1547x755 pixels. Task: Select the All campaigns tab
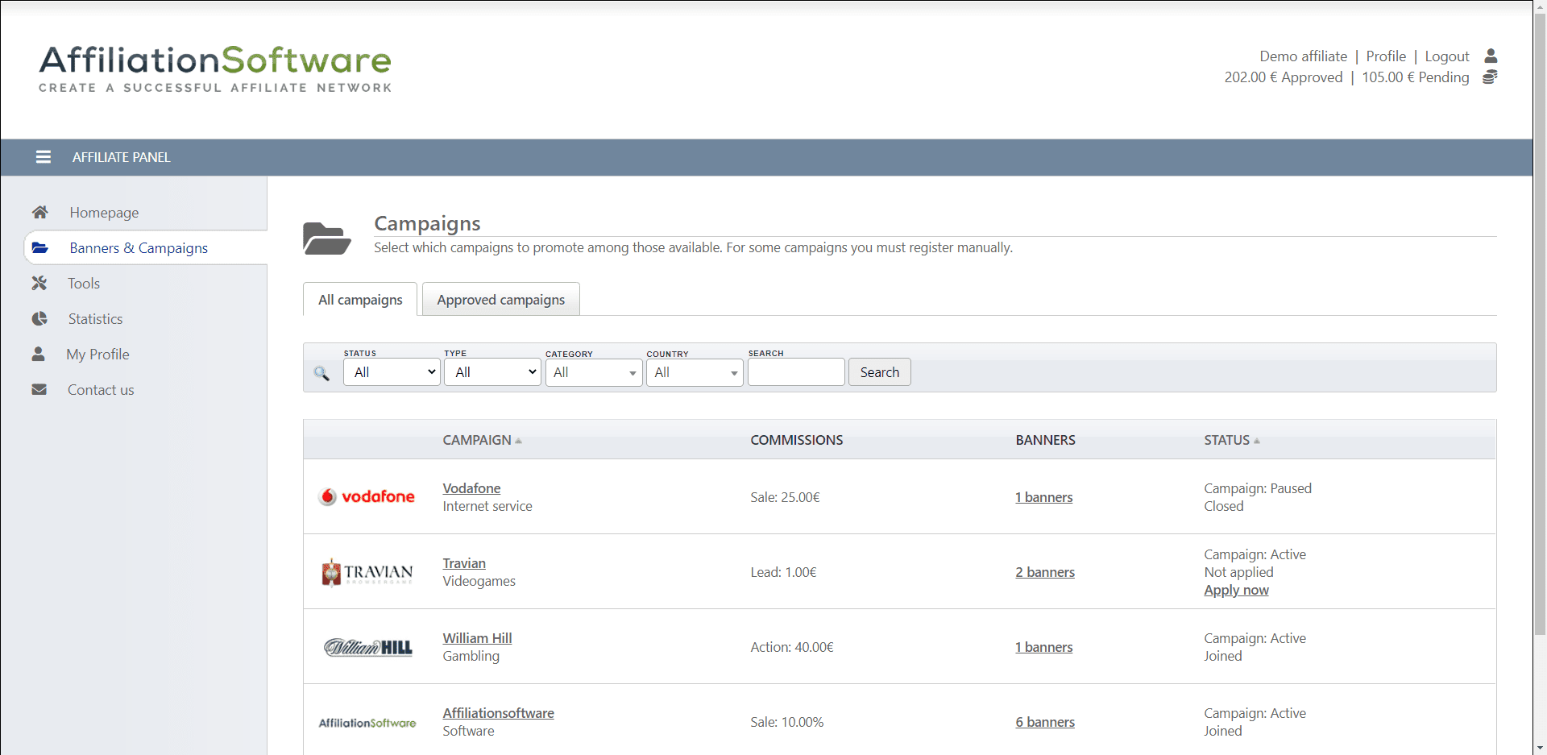pyautogui.click(x=360, y=300)
